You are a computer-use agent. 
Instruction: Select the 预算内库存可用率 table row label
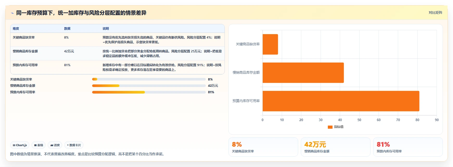(25, 65)
